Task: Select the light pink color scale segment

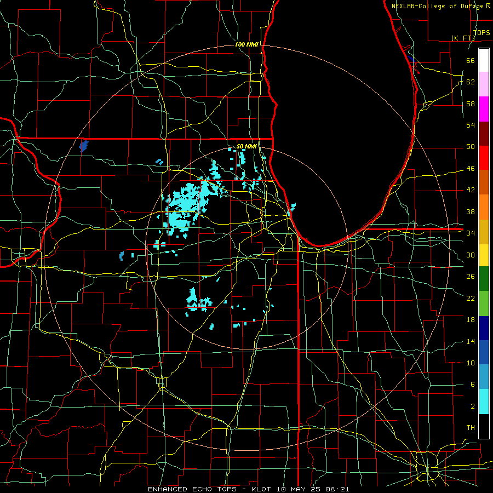Action: (x=484, y=84)
